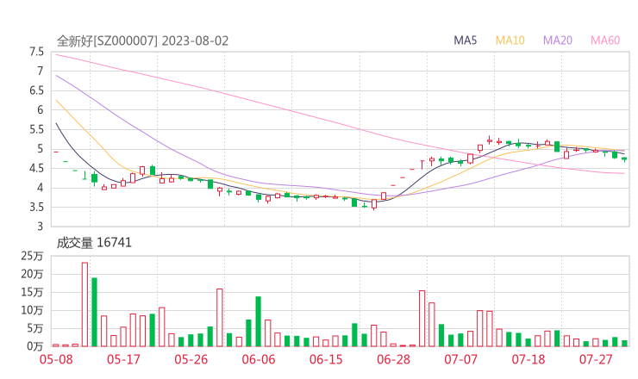Select the 05-17 date axis label
The height and width of the screenshot is (379, 638).
[123, 359]
